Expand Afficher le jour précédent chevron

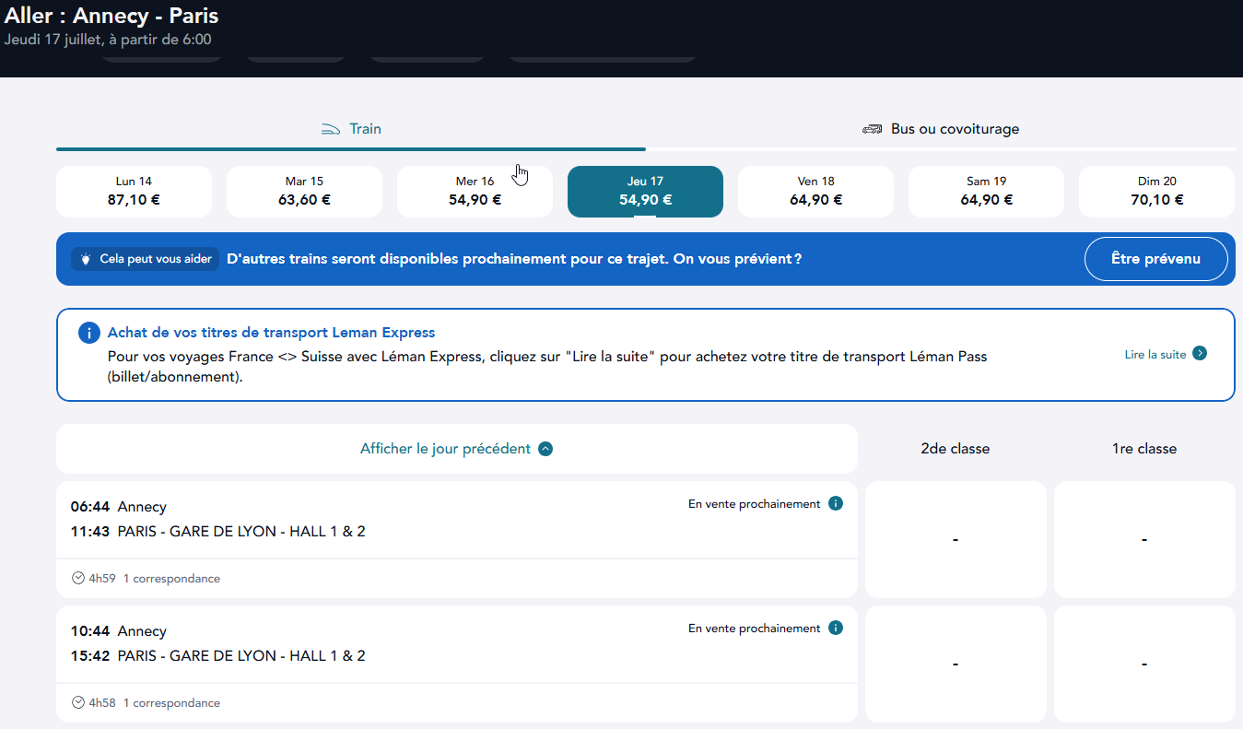coord(545,449)
